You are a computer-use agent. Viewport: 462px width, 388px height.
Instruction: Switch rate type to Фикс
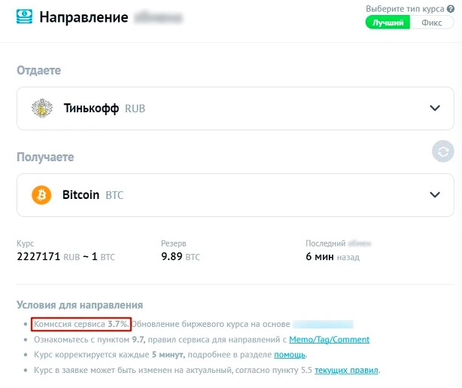click(431, 23)
